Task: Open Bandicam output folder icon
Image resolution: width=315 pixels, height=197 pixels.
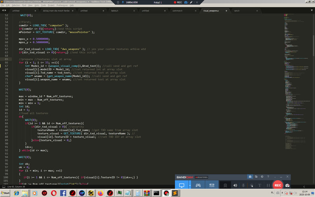Action: coord(256,177)
